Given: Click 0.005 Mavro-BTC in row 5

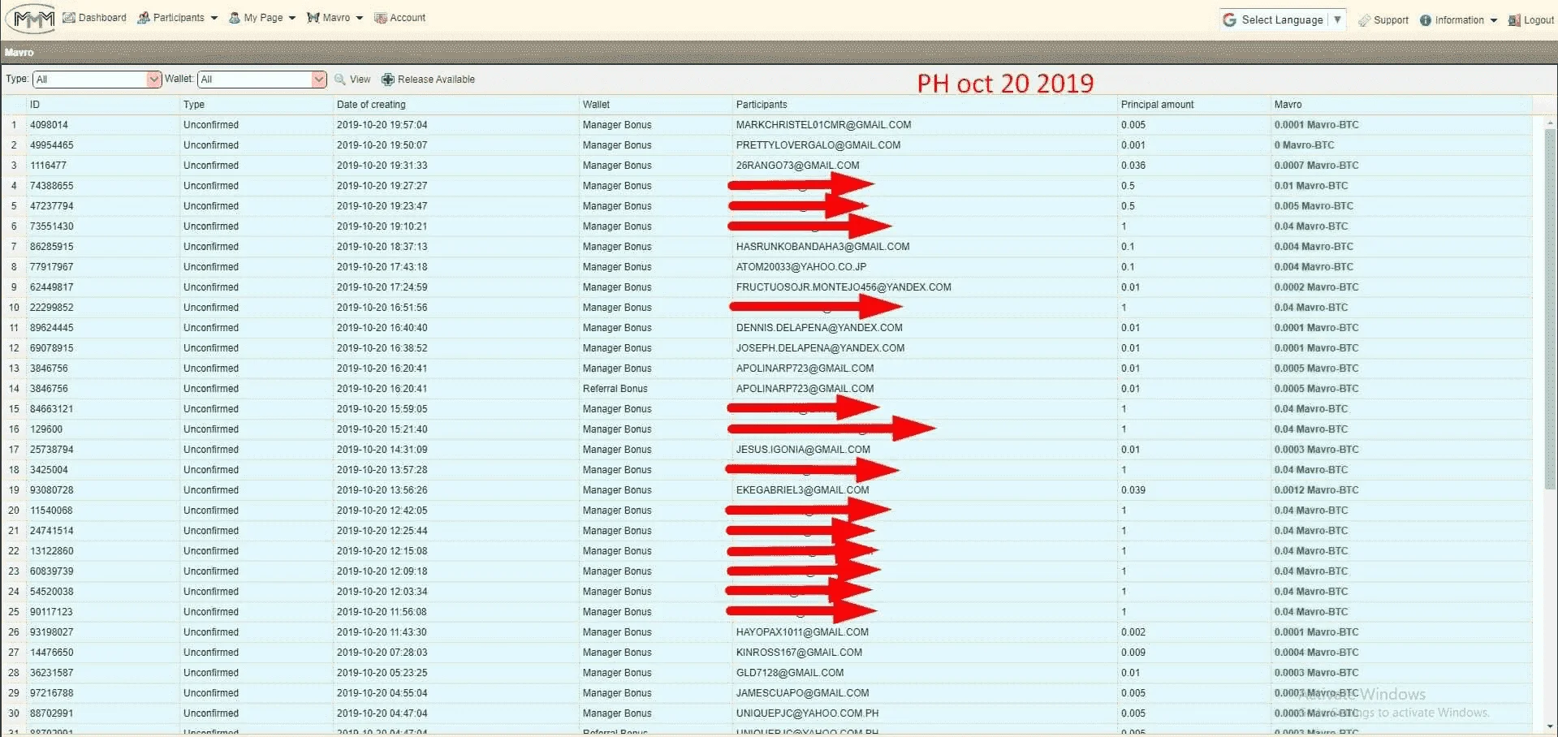Looking at the screenshot, I should point(1314,206).
